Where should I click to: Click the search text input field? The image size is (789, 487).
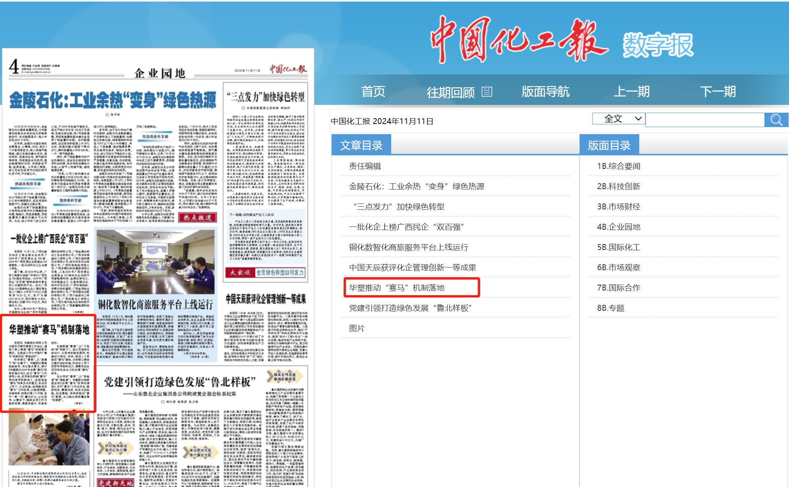pos(705,120)
